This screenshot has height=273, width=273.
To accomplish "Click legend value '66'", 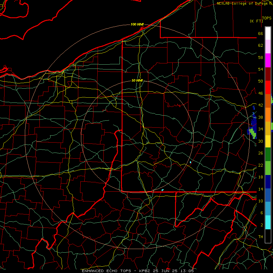I will click(x=261, y=33).
